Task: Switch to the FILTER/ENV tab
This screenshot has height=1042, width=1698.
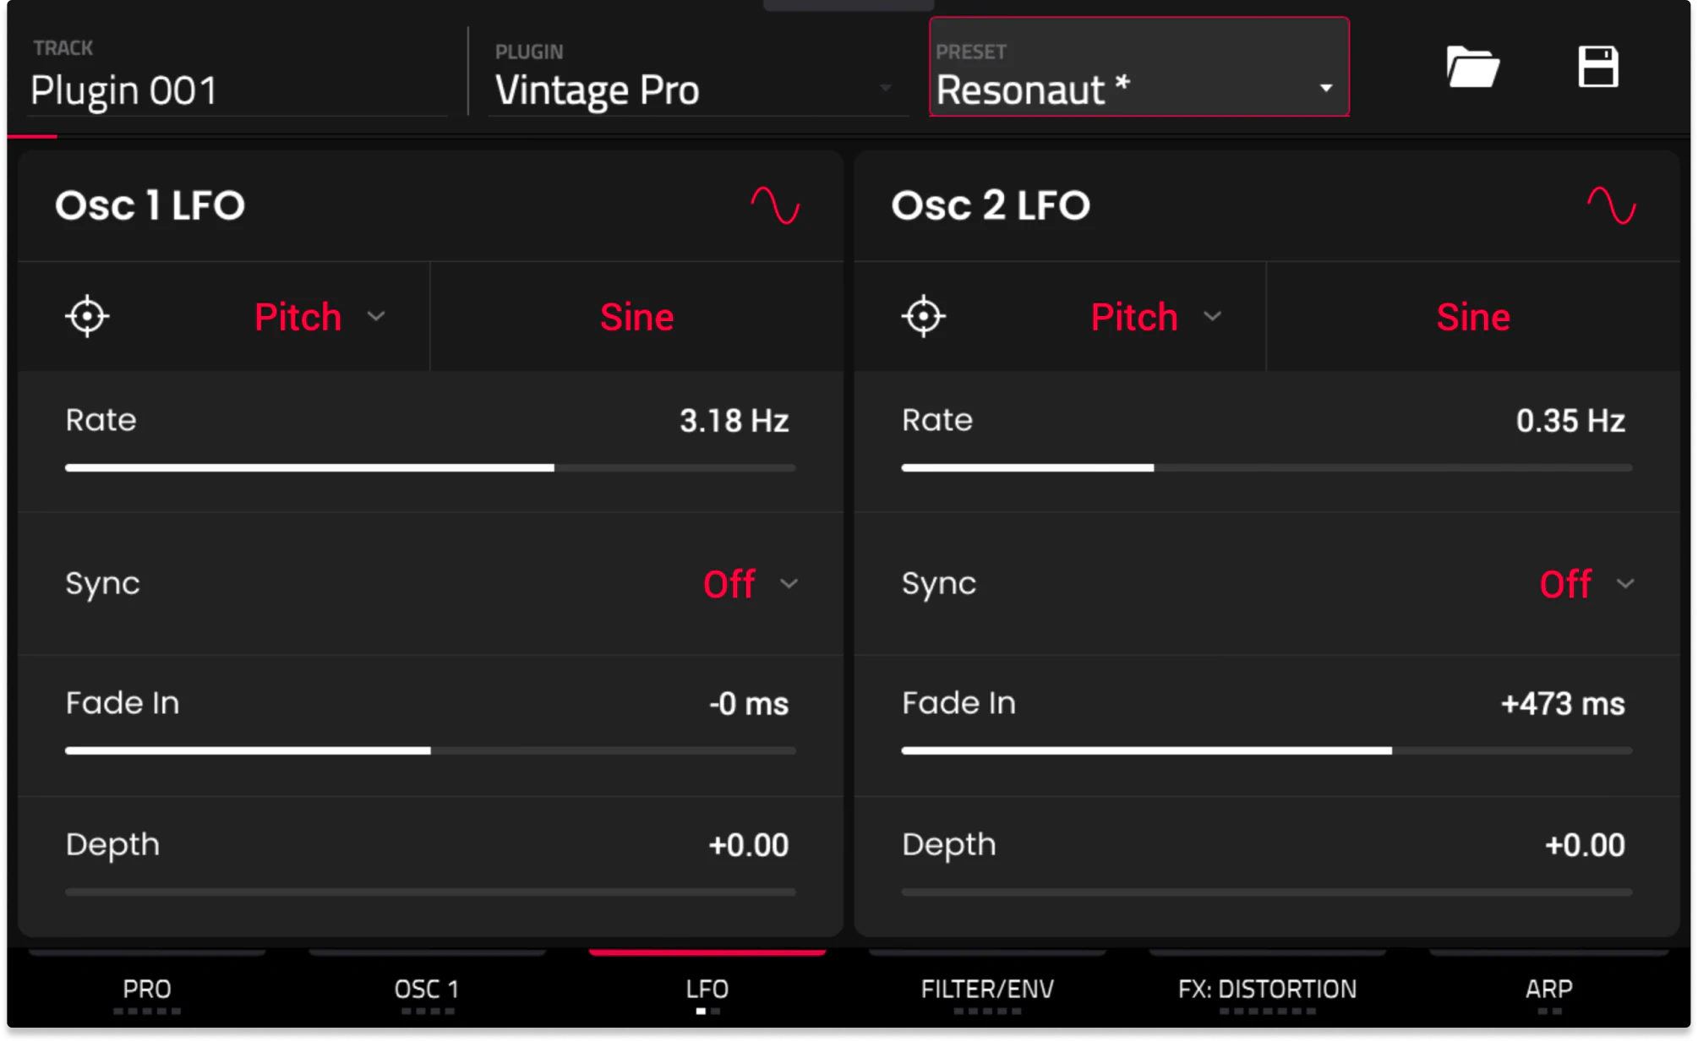Action: [987, 989]
